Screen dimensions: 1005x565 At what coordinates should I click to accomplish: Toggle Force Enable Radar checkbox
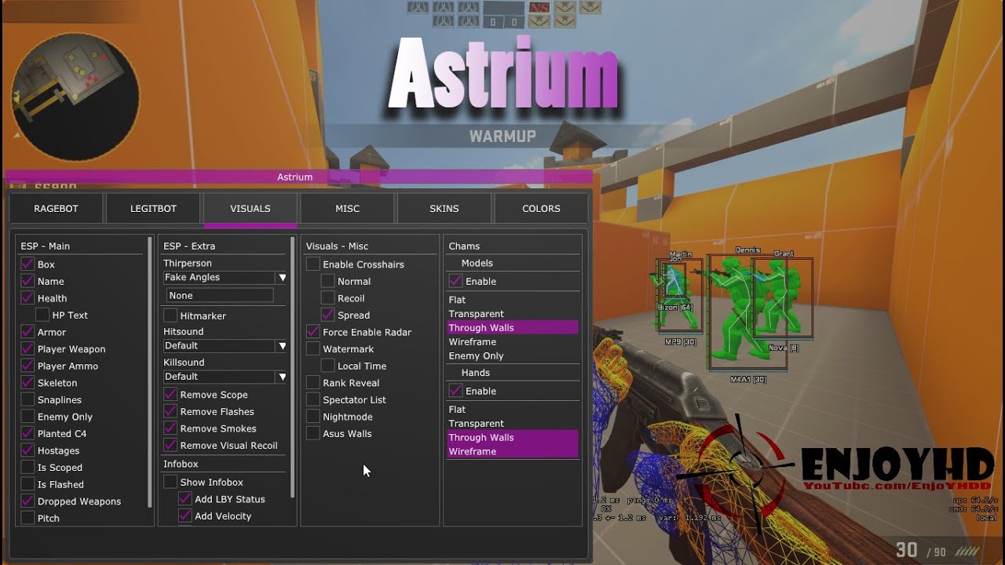pos(313,332)
